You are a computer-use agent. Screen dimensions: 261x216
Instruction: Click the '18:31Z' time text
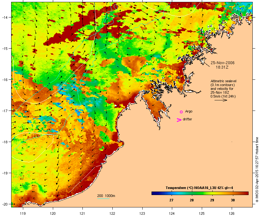click(x=222, y=67)
